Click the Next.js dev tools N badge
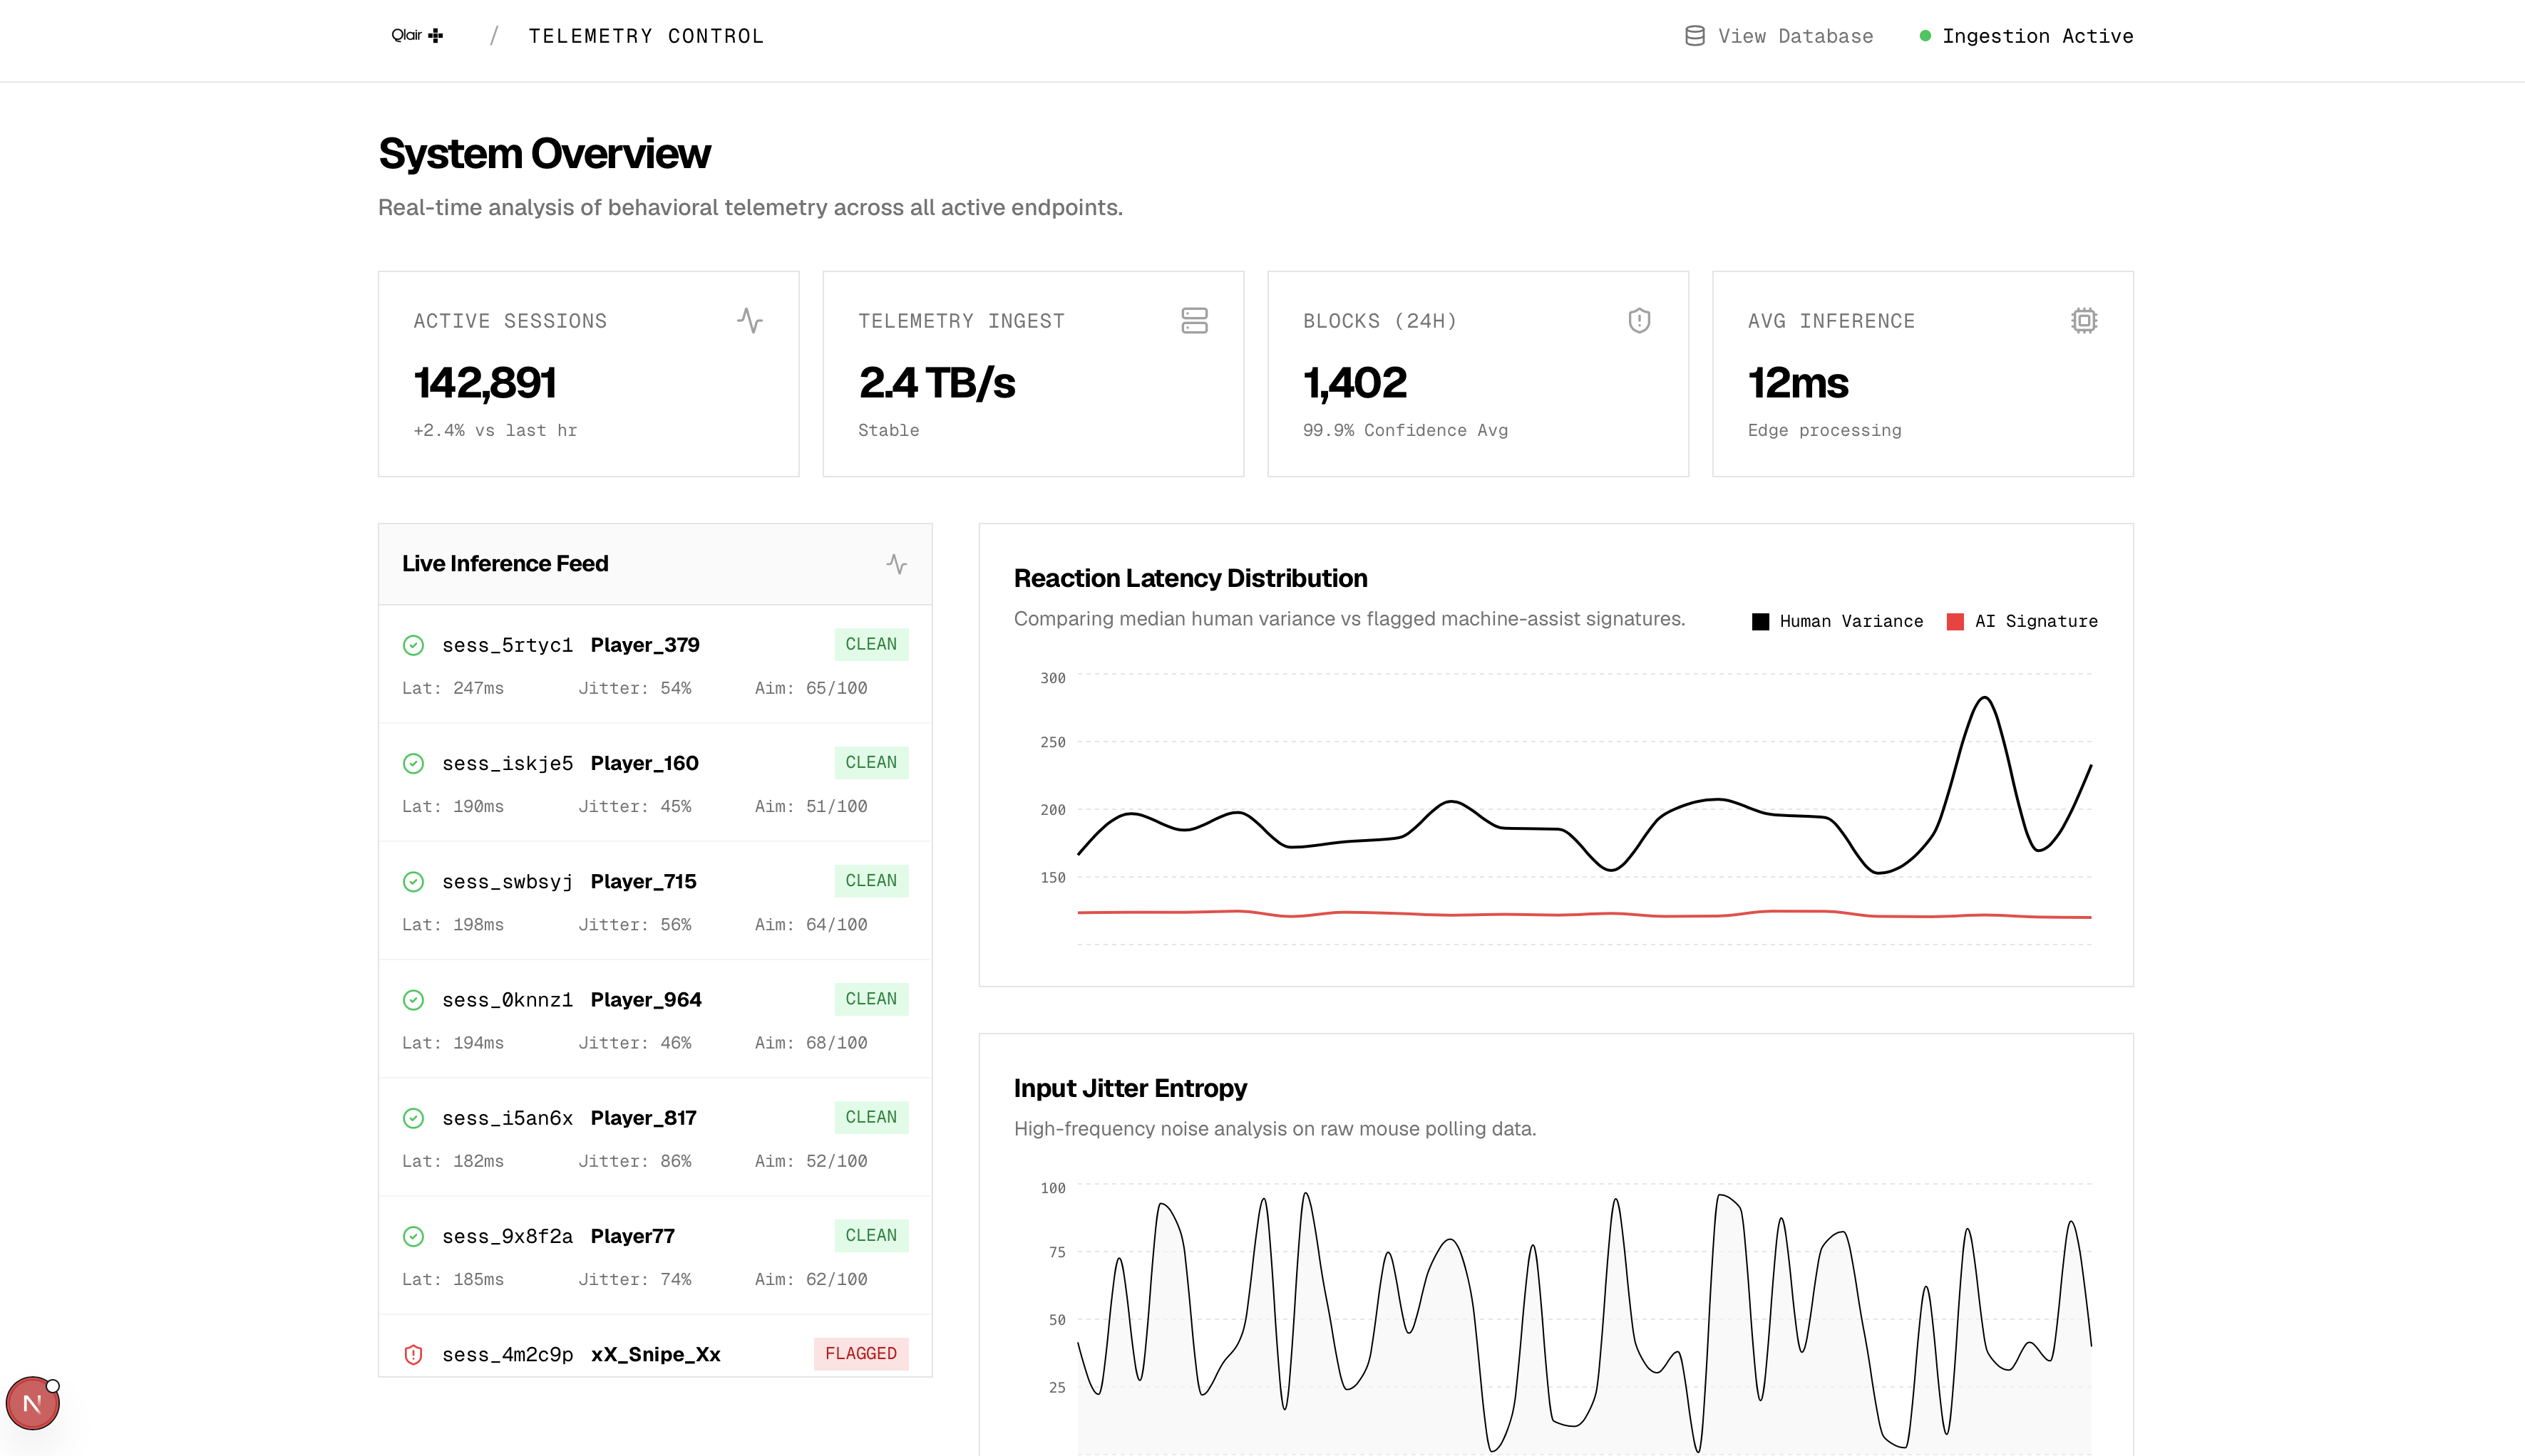This screenshot has height=1456, width=2525. click(33, 1403)
